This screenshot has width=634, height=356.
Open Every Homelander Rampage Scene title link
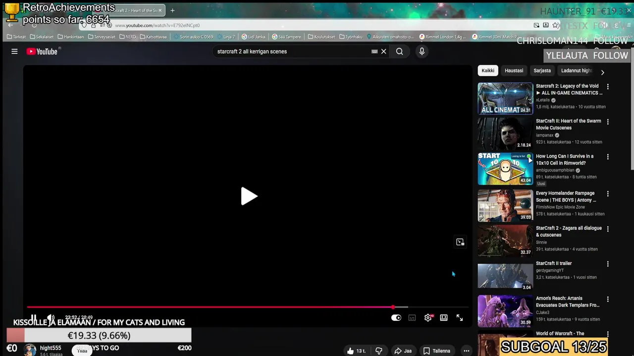tap(566, 197)
